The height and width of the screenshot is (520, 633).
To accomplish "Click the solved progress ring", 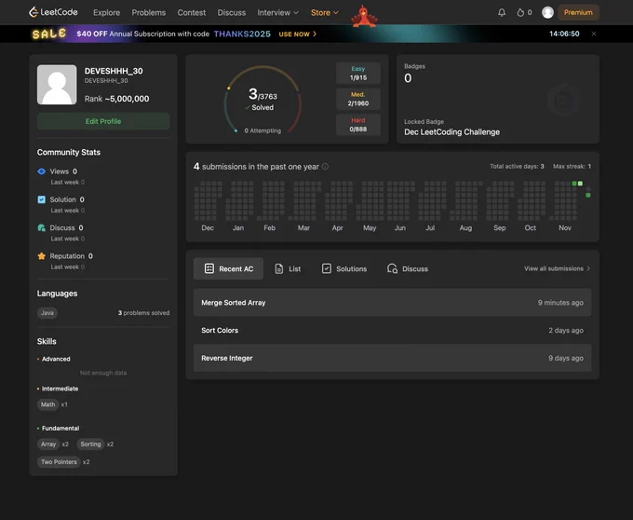I will 263,101.
